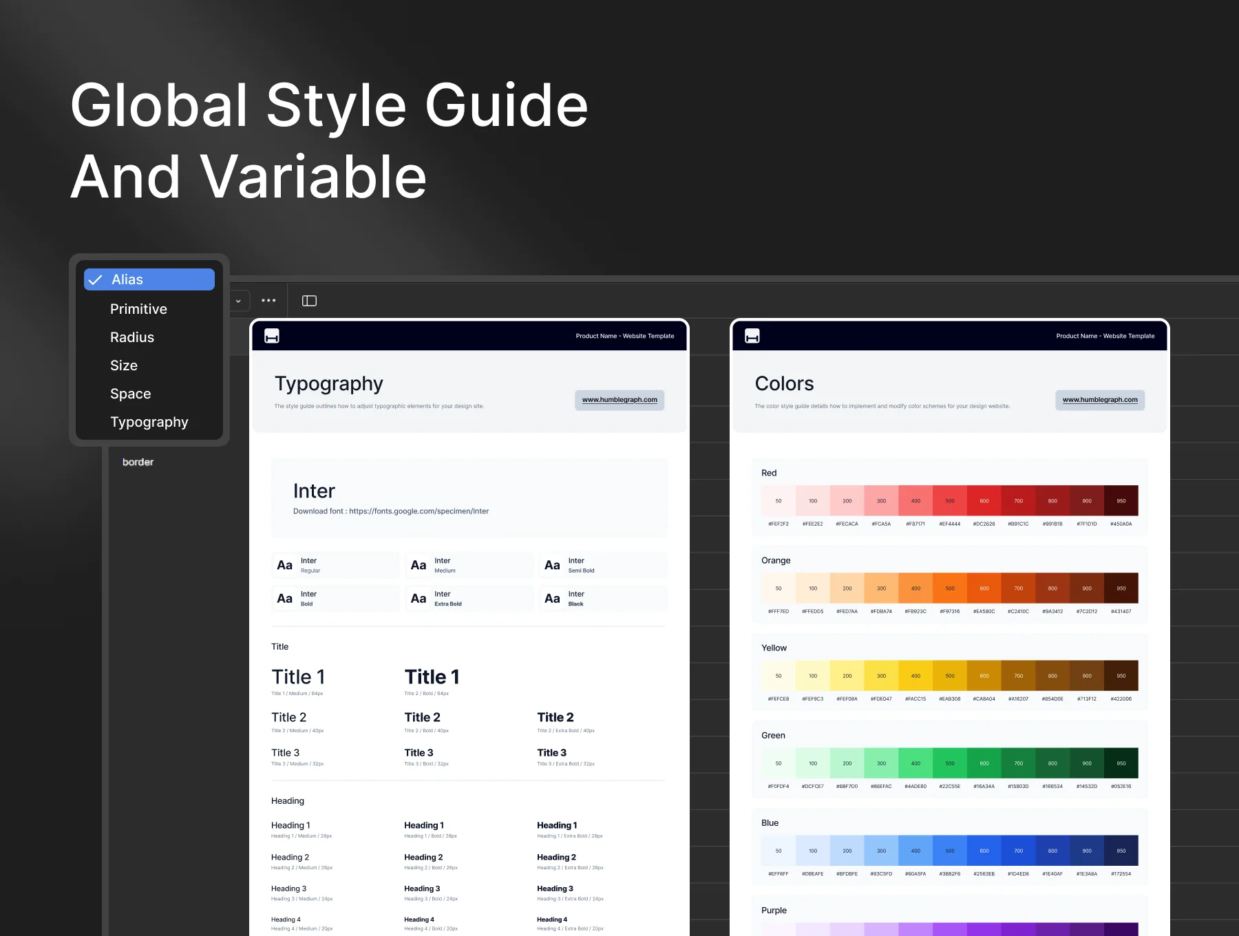Pick the Red 950 swatch #450A0A
This screenshot has width=1239, height=936.
[x=1121, y=501]
